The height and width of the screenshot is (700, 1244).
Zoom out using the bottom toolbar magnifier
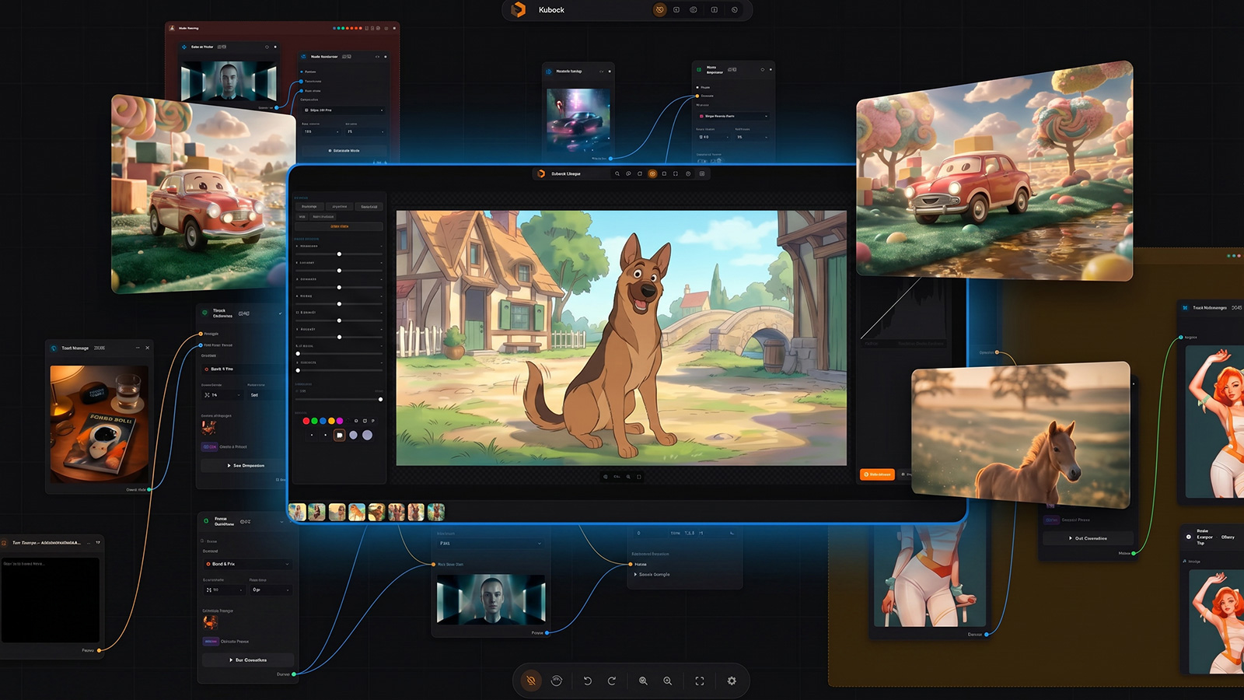tap(643, 681)
